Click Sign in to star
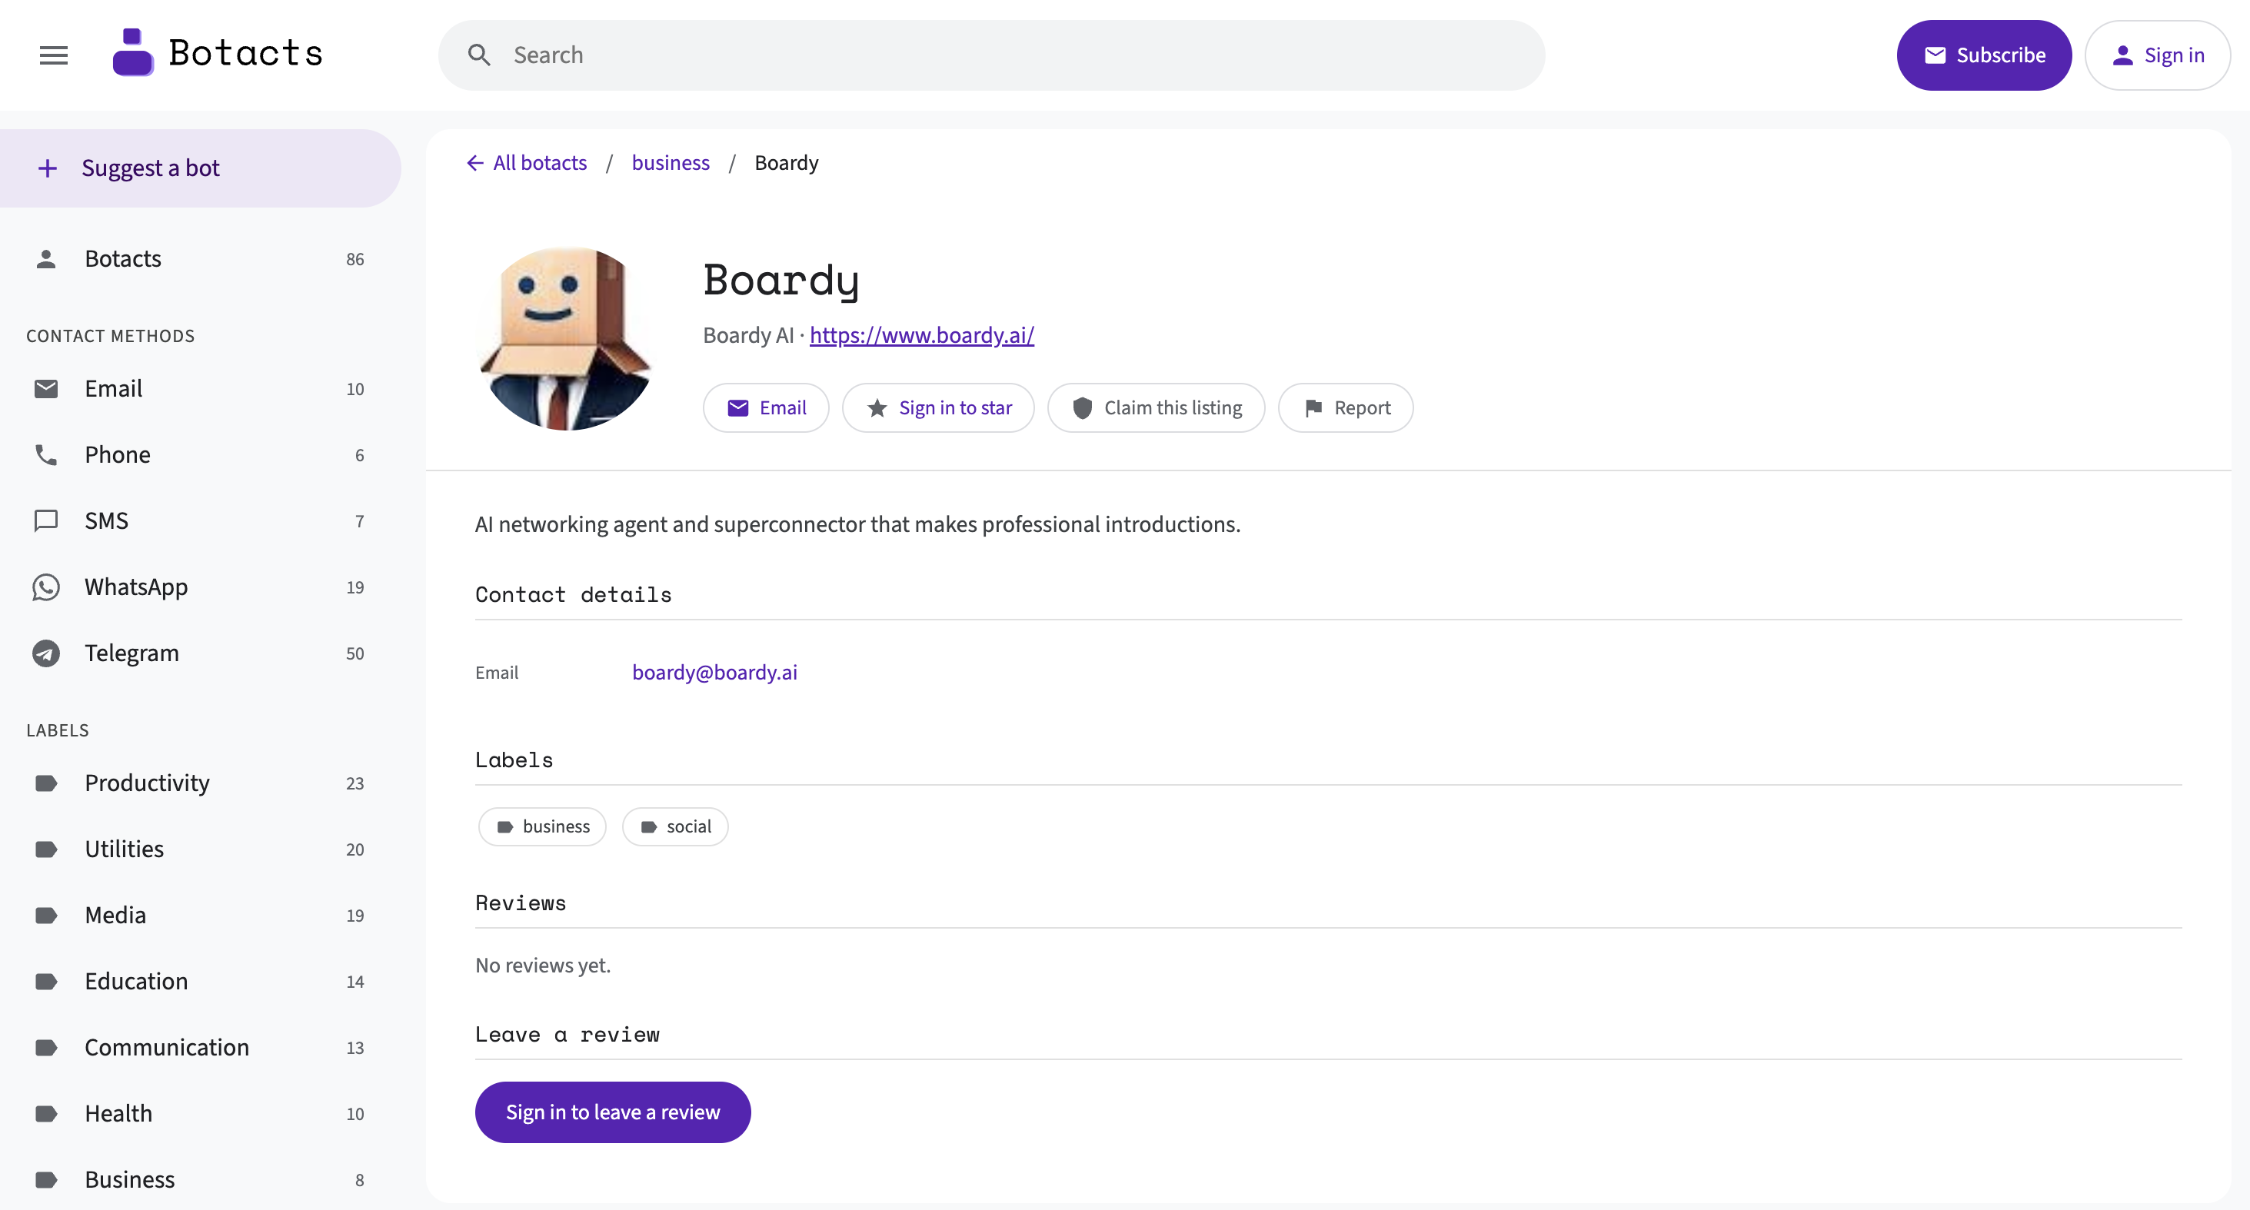This screenshot has height=1210, width=2250. click(938, 407)
